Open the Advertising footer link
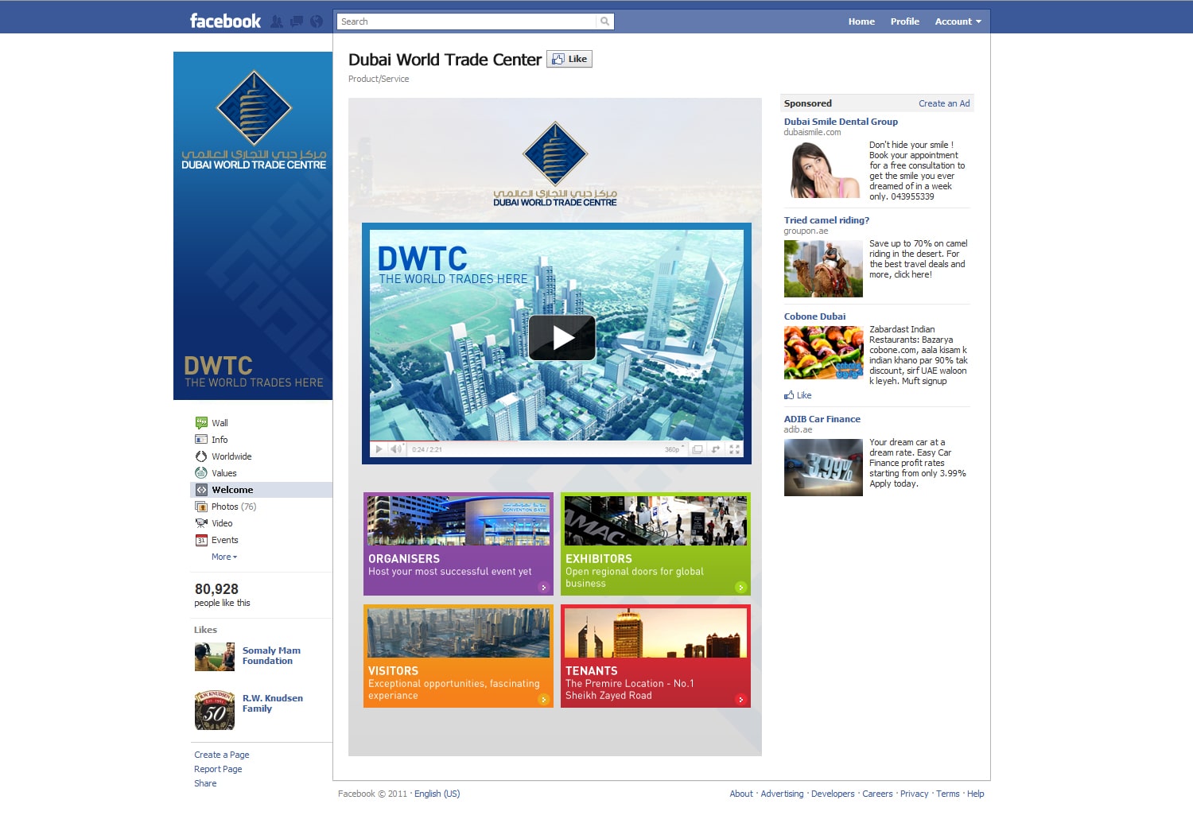 coord(782,794)
